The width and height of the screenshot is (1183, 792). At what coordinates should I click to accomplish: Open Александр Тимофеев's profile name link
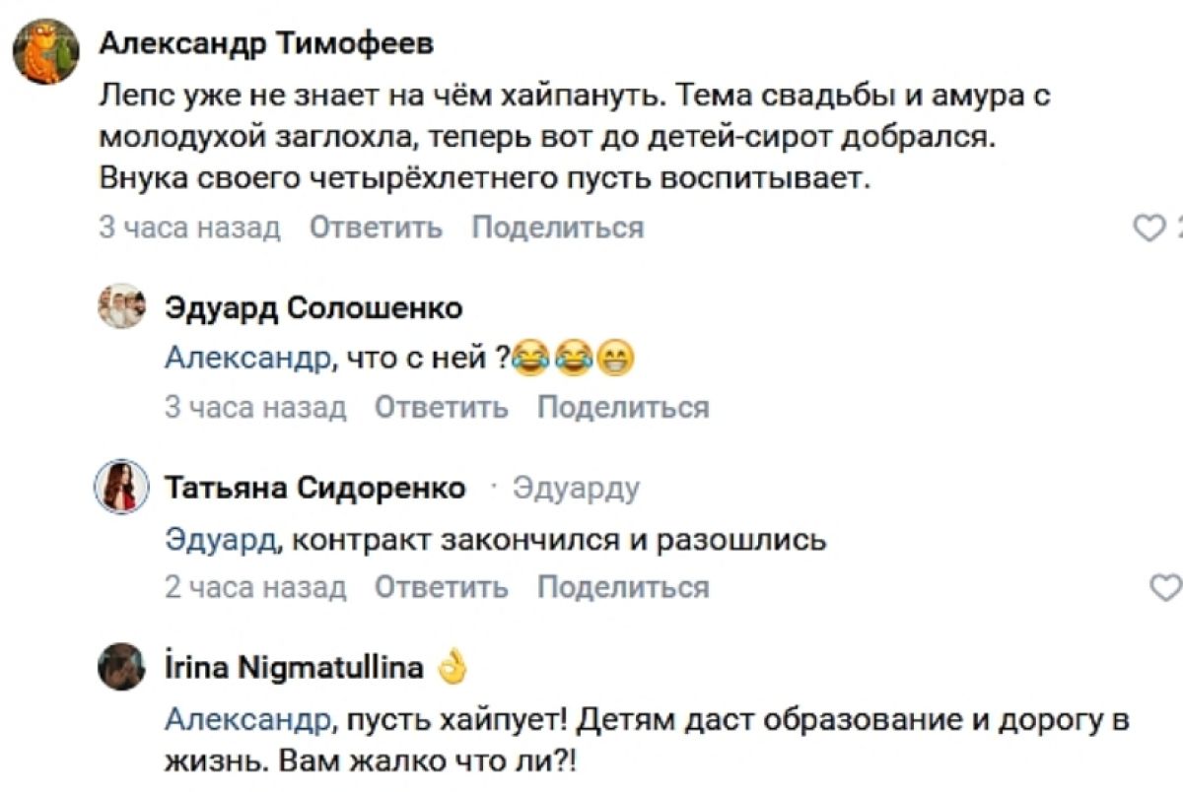tap(266, 43)
